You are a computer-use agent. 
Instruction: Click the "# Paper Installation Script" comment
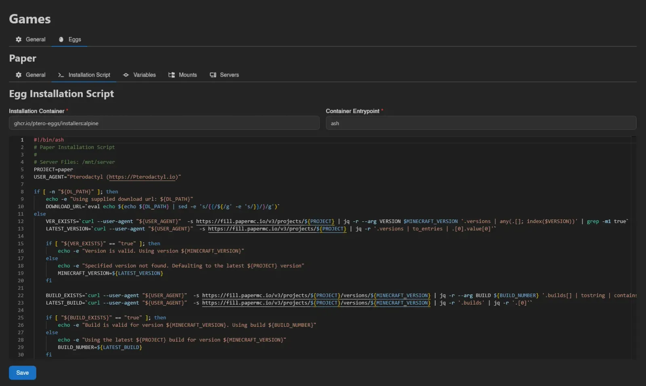coord(74,147)
